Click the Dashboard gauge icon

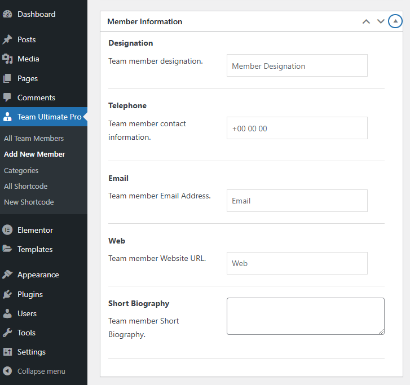(7, 14)
